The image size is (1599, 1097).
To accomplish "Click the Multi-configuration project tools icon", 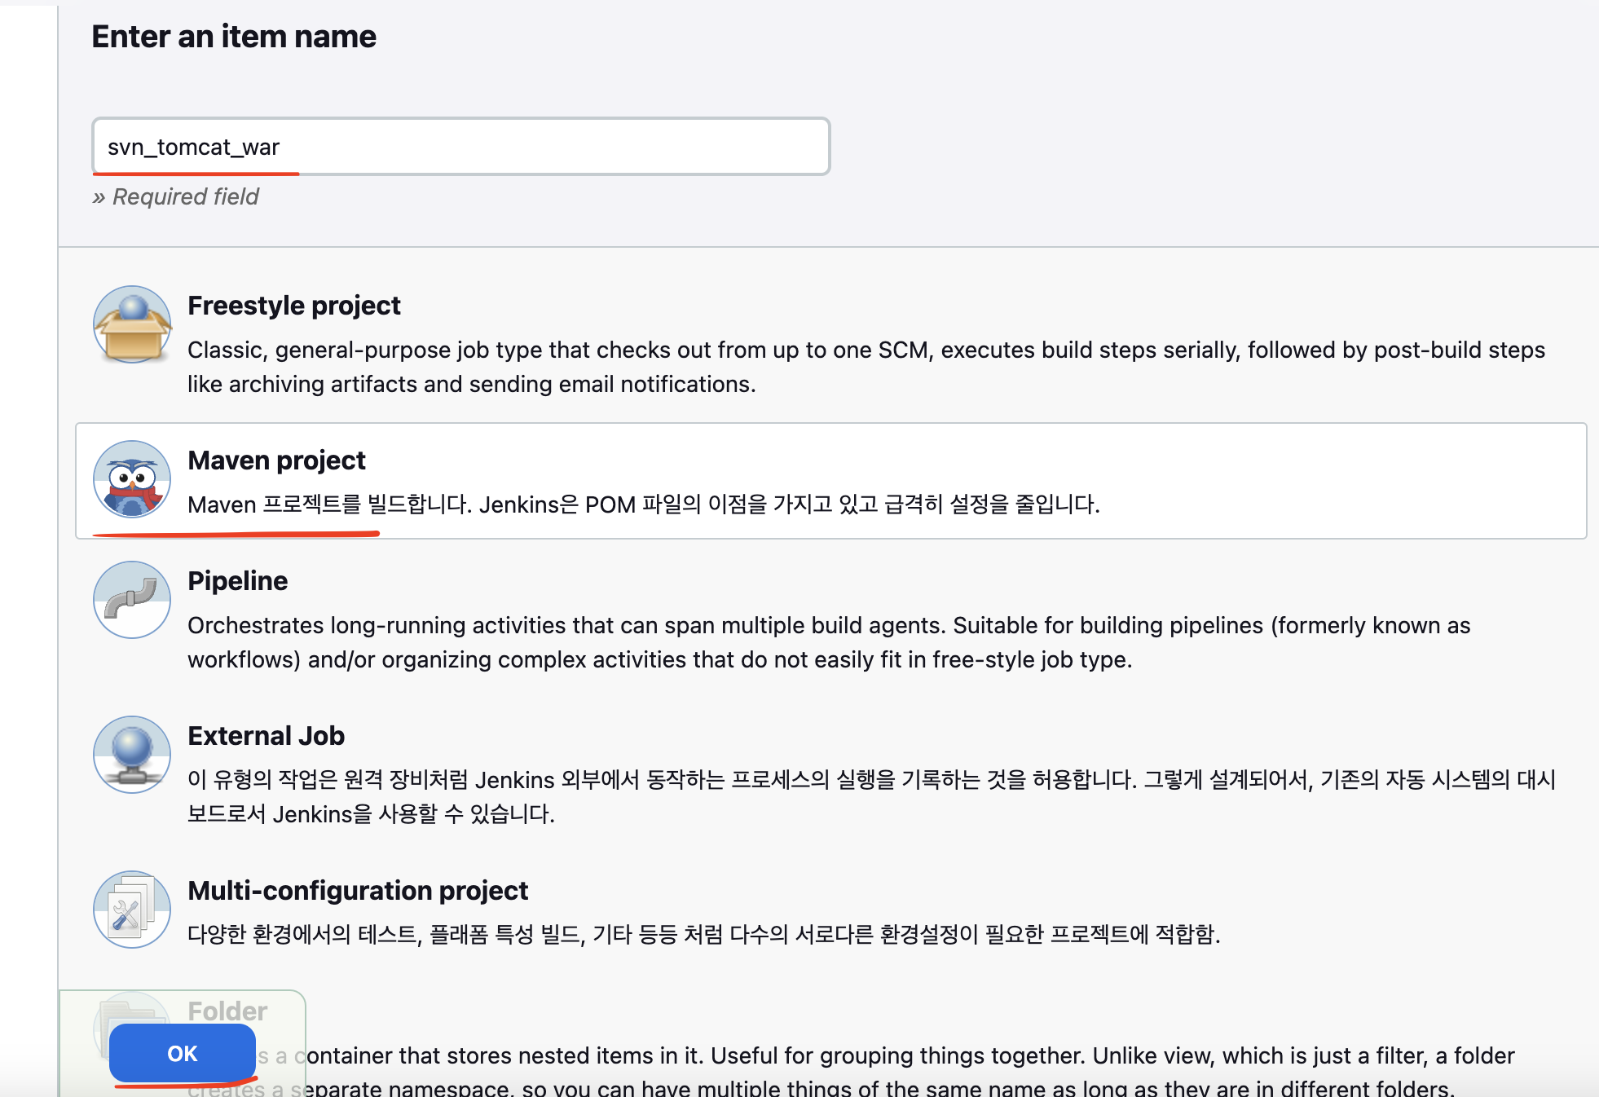I will tap(132, 910).
